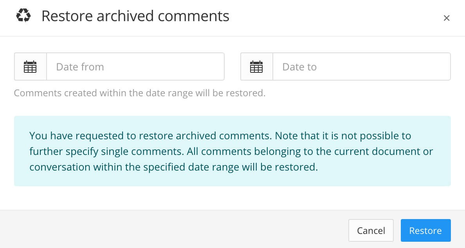Click the calendar grid icon on the right field

coord(256,66)
